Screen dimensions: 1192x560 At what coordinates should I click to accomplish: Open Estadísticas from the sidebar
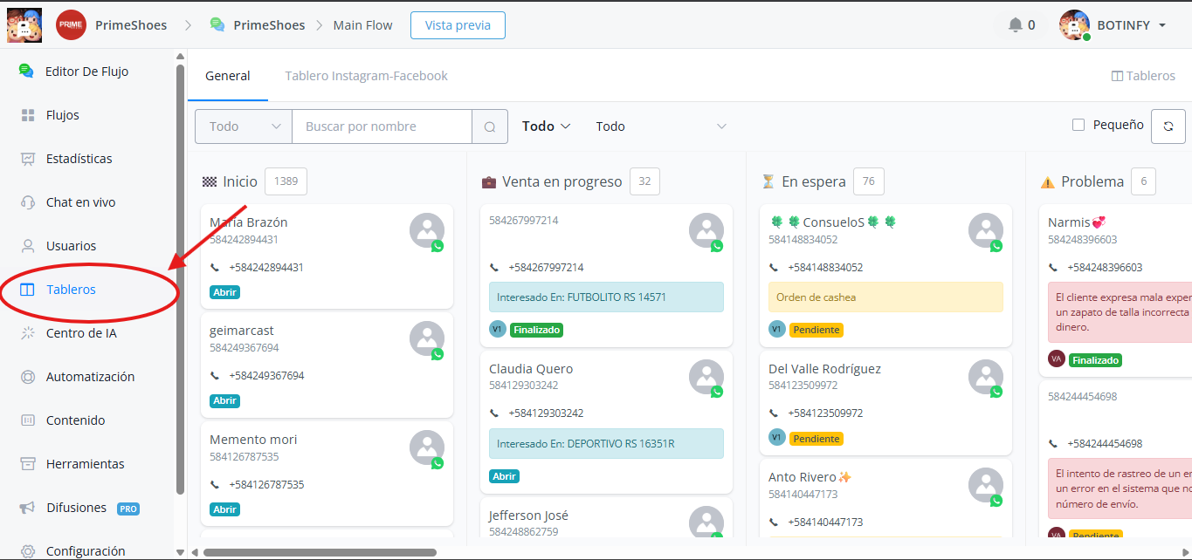point(79,159)
